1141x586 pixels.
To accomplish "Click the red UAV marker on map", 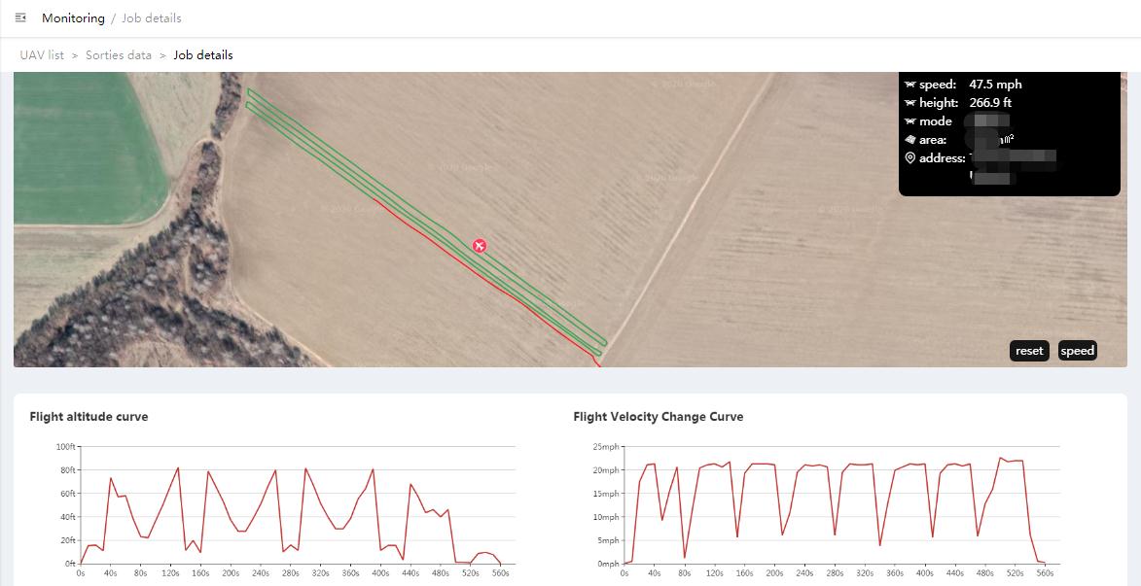I will [x=480, y=246].
